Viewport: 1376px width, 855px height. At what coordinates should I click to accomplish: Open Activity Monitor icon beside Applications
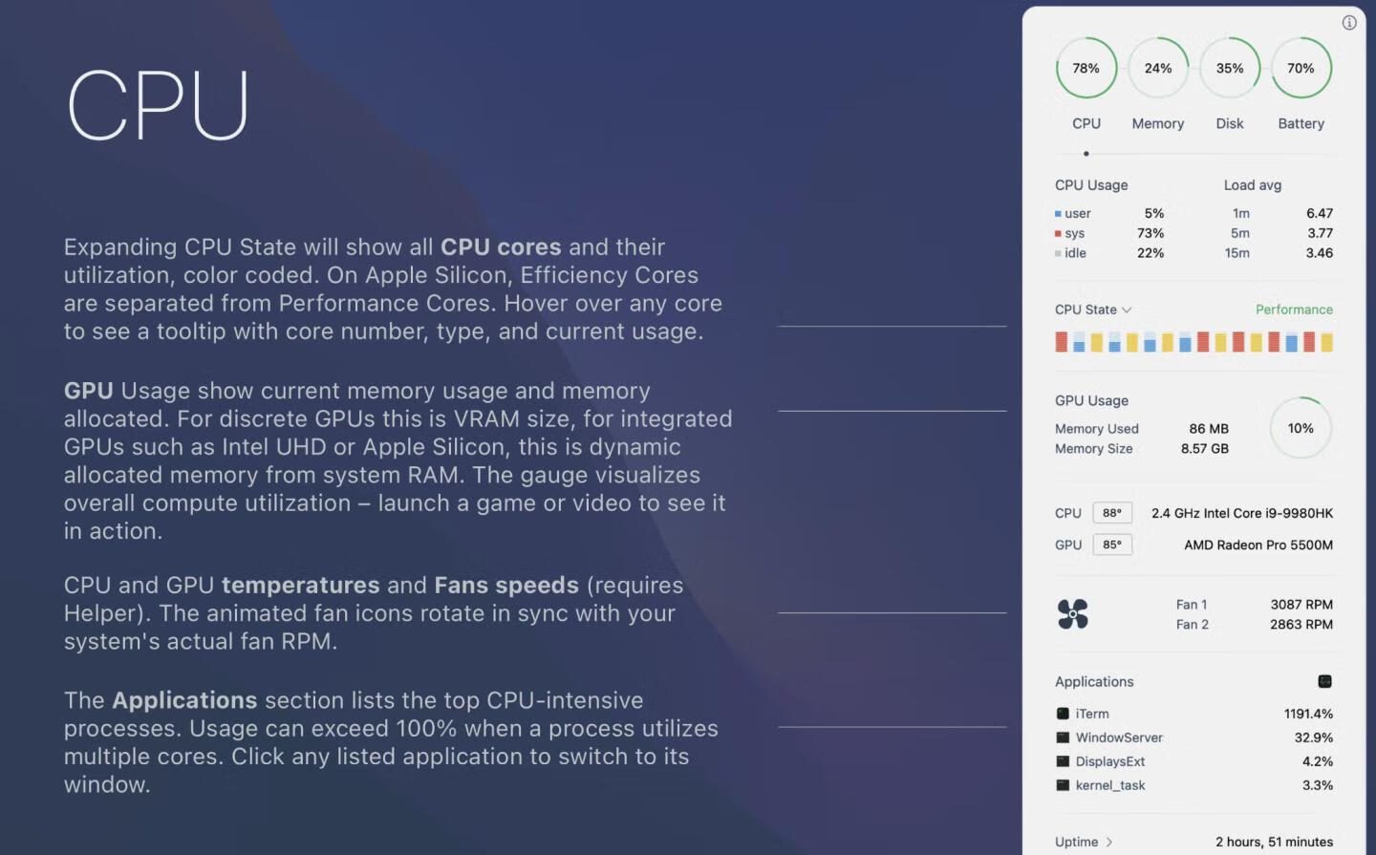[x=1324, y=681]
